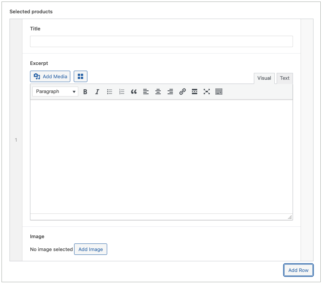This screenshot has height=286, width=323.
Task: Insert a numbered list
Action: tap(122, 92)
